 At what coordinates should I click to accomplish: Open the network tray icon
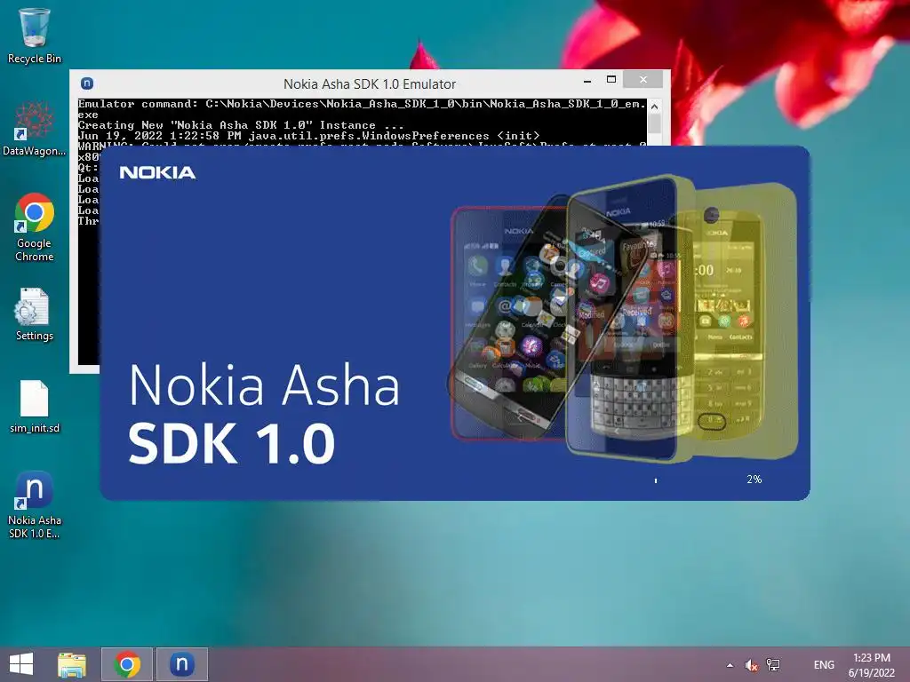tap(773, 664)
